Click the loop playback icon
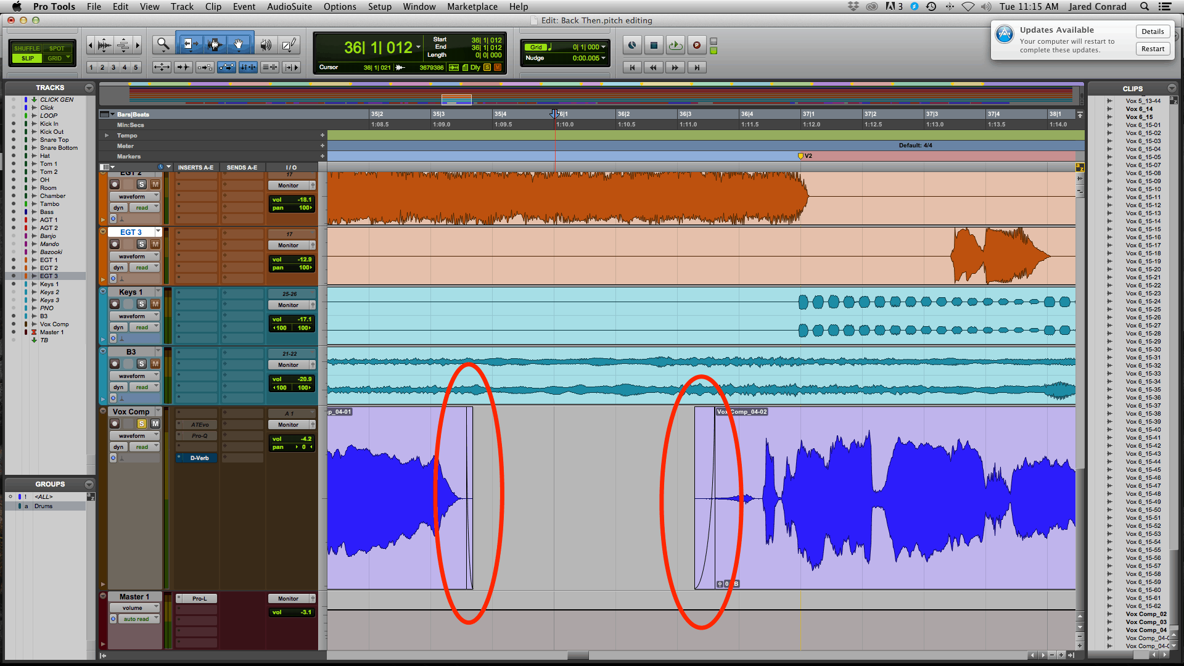 point(675,45)
